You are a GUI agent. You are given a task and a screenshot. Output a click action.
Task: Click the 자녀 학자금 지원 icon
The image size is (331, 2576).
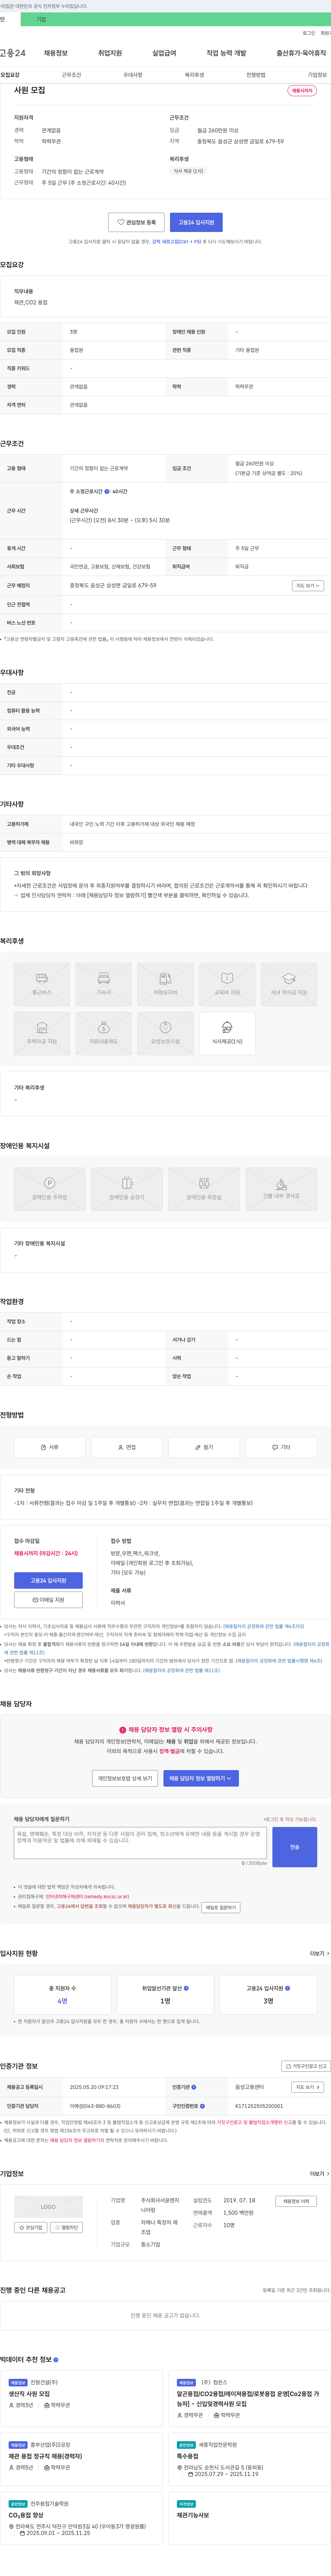(289, 984)
